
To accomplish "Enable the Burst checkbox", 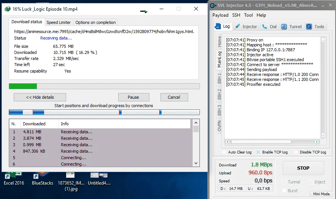I will point(284,191).
